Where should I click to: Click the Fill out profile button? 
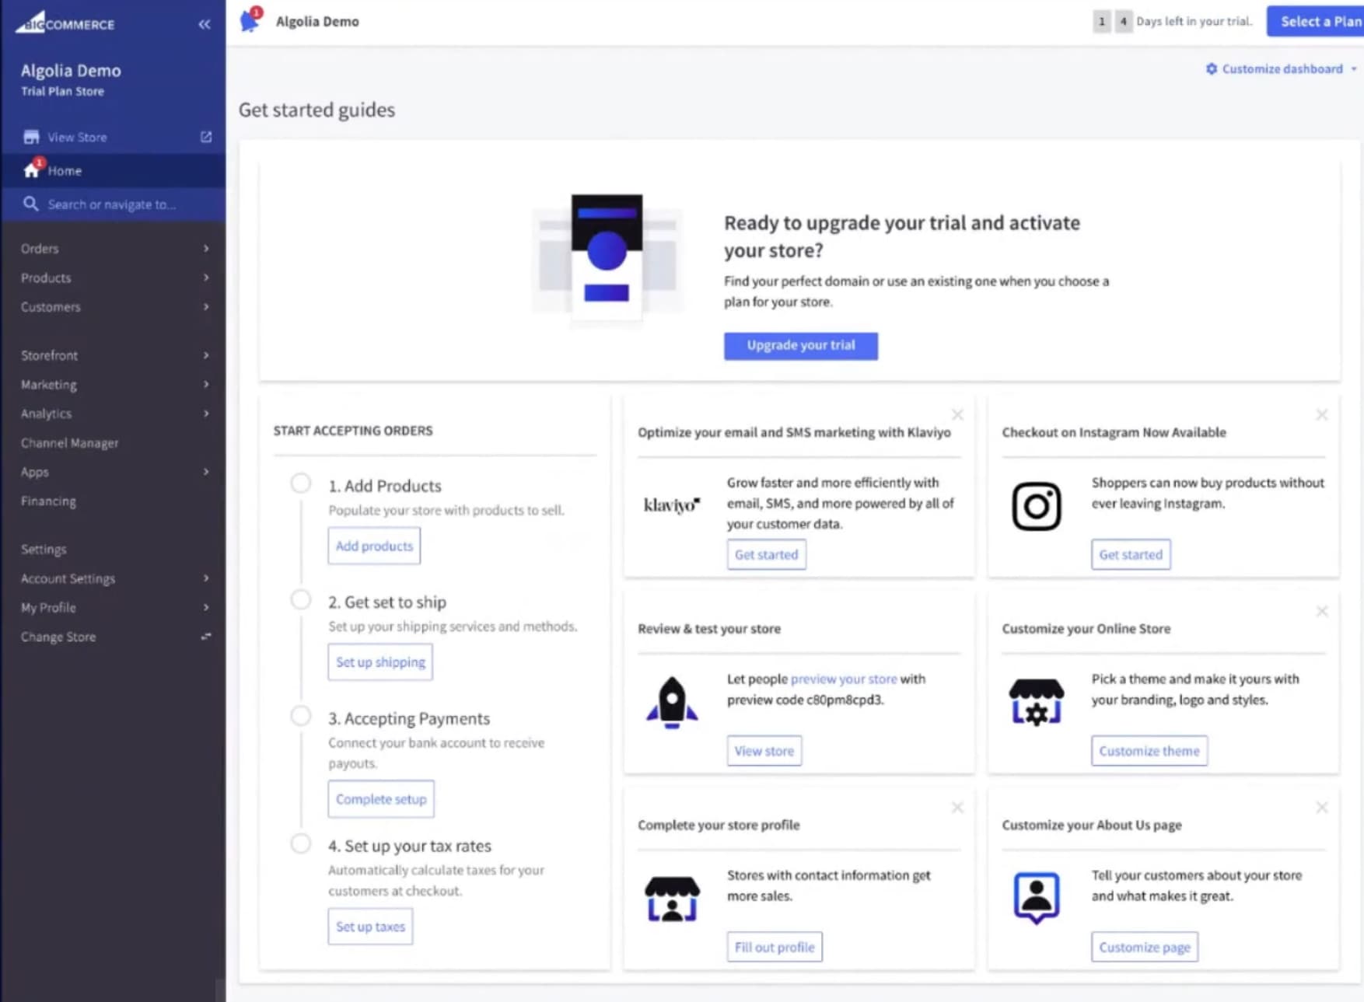click(775, 947)
